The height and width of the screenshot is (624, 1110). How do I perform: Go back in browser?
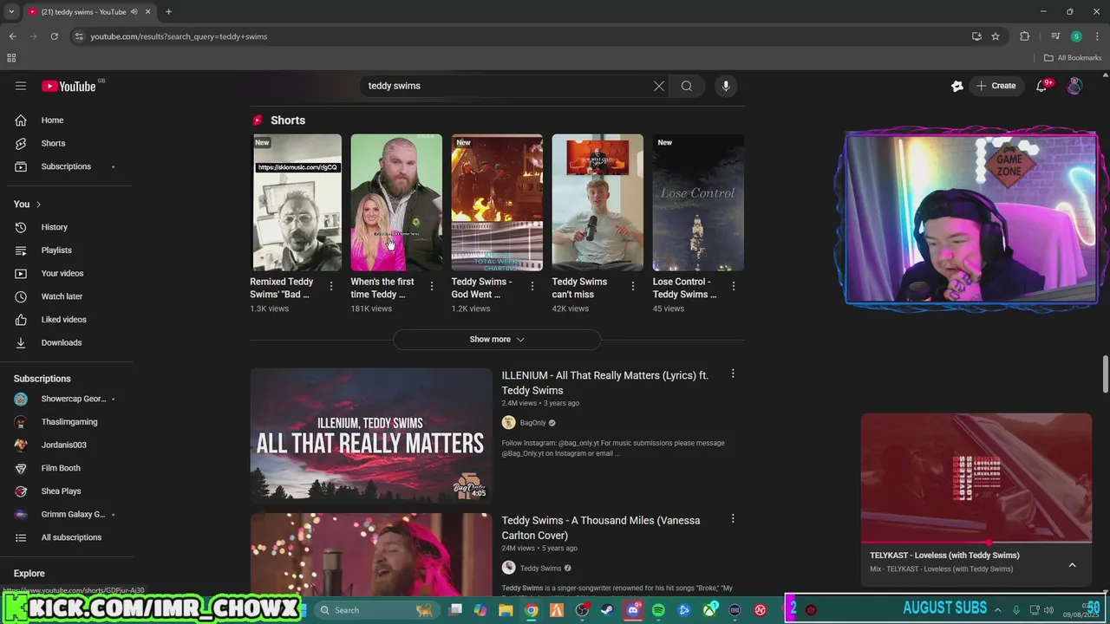(x=12, y=36)
